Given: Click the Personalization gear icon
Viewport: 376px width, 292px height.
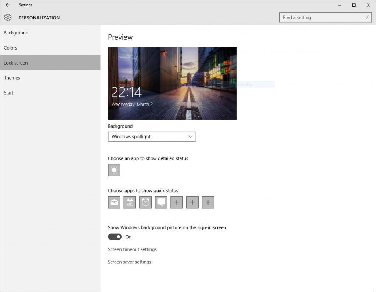Looking at the screenshot, I should pyautogui.click(x=8, y=18).
